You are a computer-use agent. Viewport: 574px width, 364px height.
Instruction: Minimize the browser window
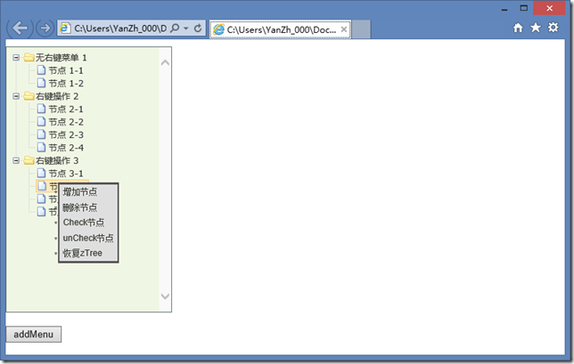coord(504,9)
